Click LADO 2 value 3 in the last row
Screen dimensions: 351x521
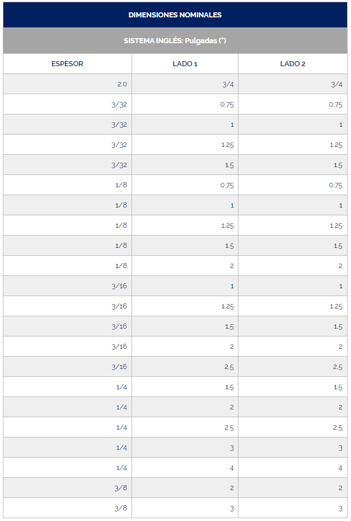(340, 508)
